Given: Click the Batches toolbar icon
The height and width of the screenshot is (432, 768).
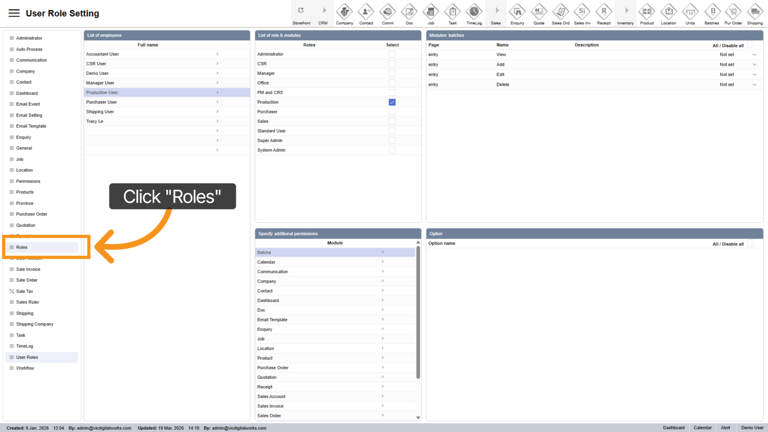Looking at the screenshot, I should pos(712,13).
